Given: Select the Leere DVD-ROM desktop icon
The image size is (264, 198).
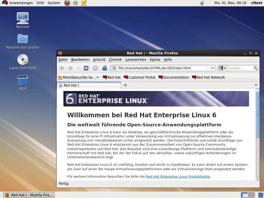Looking at the screenshot, I should click(x=23, y=62).
